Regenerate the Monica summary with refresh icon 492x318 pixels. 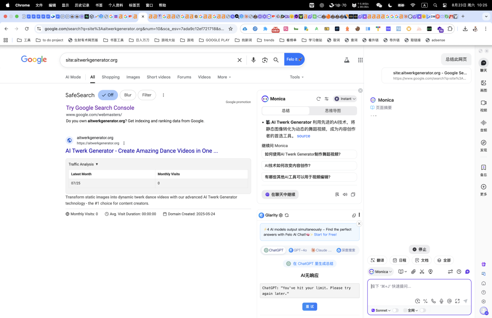point(318,99)
